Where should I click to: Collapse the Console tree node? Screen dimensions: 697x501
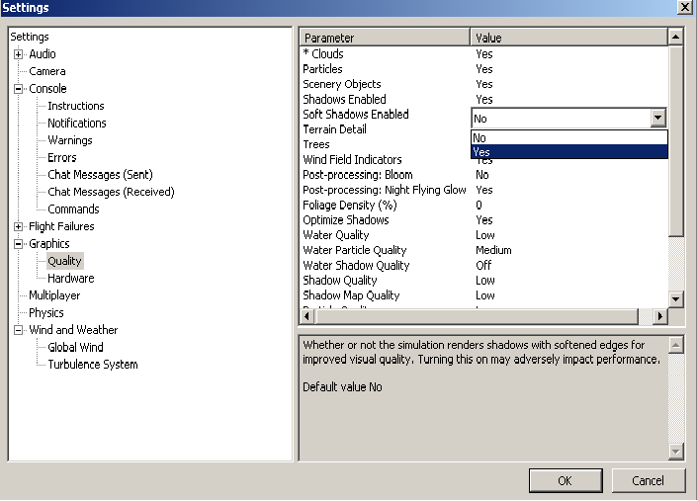(18, 89)
